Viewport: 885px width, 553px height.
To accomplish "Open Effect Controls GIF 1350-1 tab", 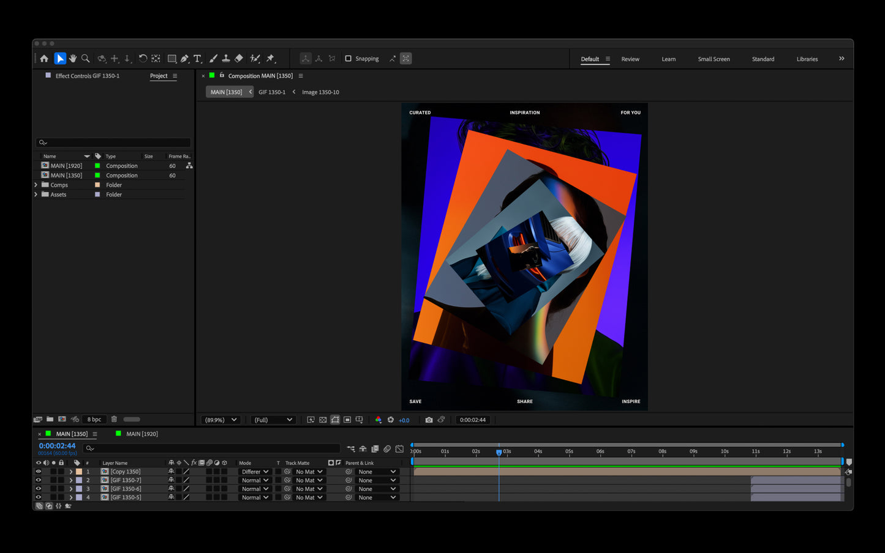I will (87, 76).
